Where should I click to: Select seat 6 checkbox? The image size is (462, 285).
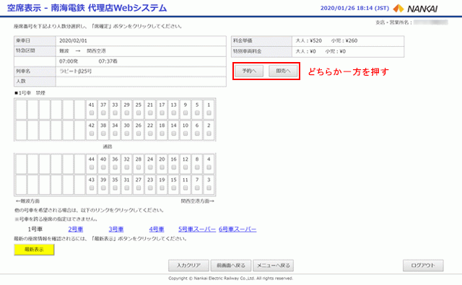pos(197,133)
